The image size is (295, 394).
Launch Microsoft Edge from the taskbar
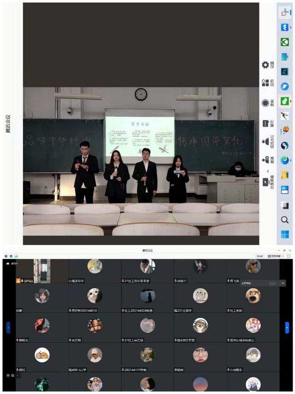285,160
